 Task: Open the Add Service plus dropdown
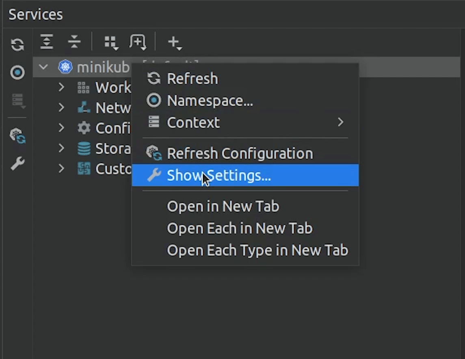[x=175, y=42]
